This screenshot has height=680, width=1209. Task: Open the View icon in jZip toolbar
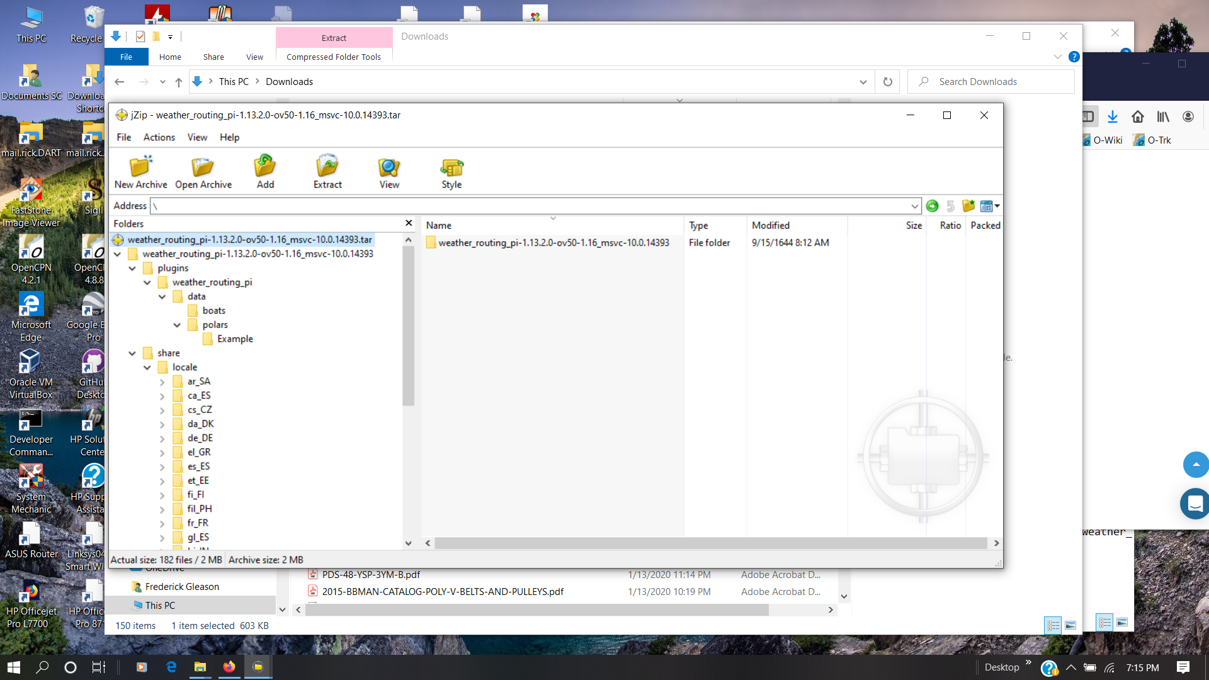[x=389, y=171]
